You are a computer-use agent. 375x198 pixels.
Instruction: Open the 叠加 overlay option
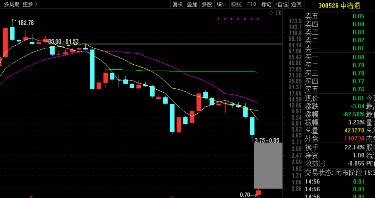192,4
